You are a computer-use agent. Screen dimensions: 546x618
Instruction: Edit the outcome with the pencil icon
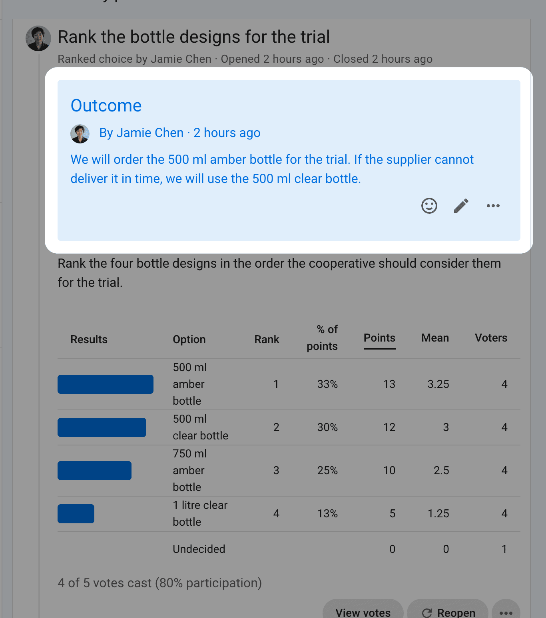[x=461, y=206]
